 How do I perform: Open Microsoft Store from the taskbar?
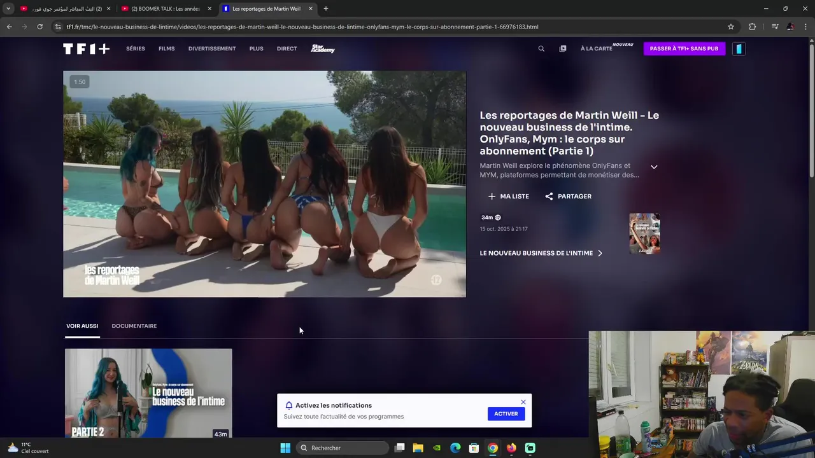[474, 448]
